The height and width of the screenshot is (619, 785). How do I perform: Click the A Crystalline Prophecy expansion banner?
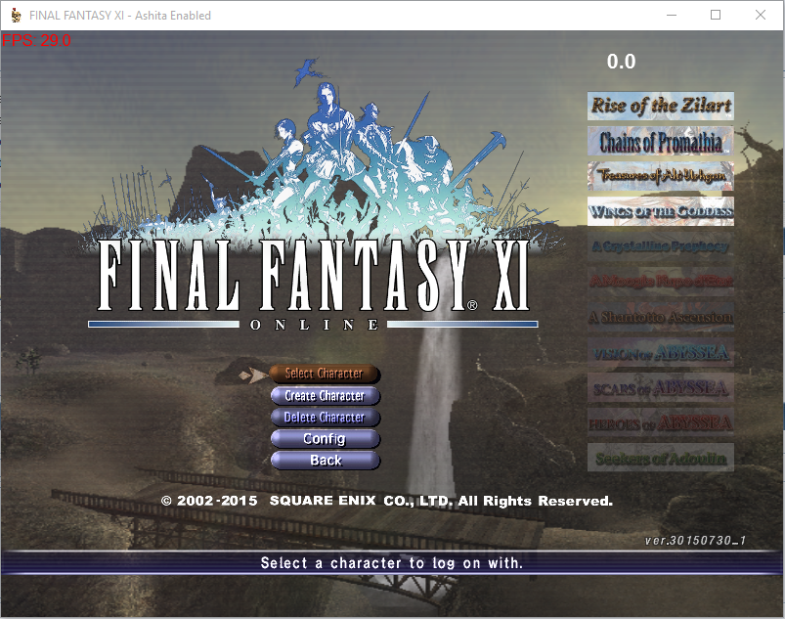tap(661, 246)
